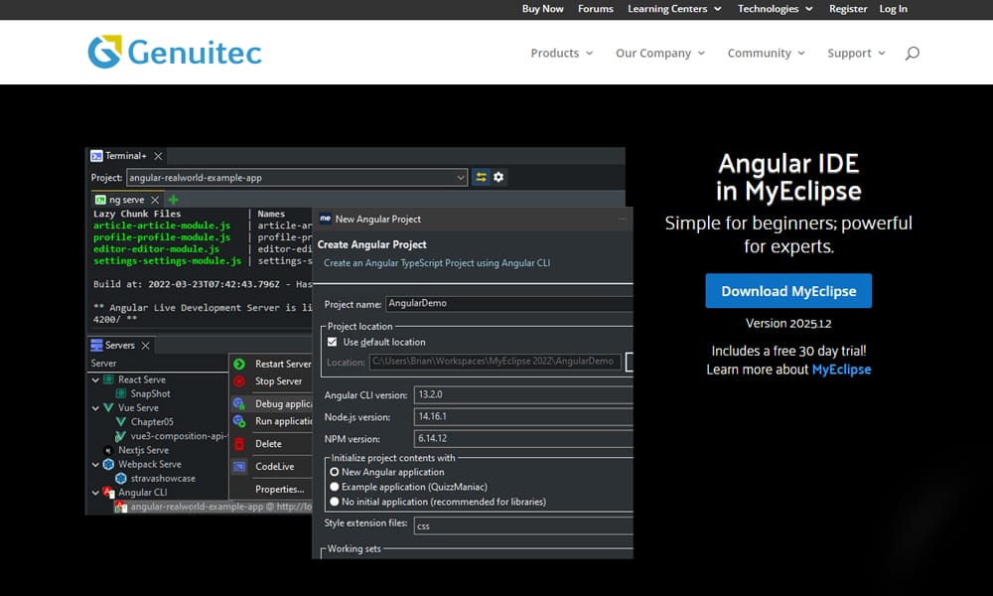Click the Delete server icon
Image resolution: width=993 pixels, height=596 pixels.
[237, 445]
